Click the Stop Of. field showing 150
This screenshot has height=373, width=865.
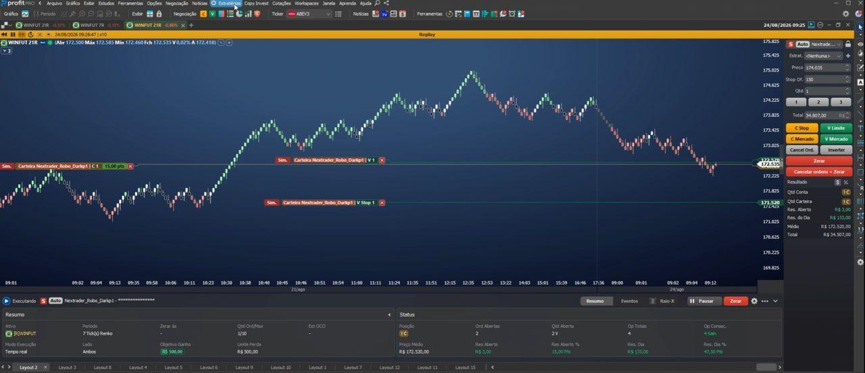[x=827, y=79]
